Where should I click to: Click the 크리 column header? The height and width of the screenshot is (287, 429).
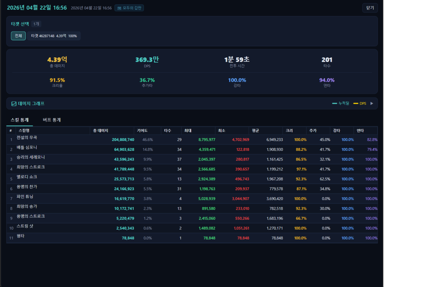click(x=289, y=130)
